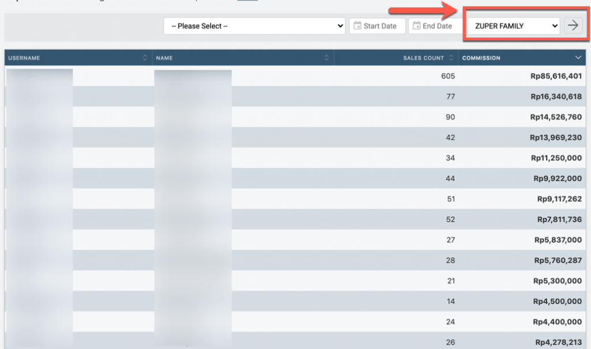The width and height of the screenshot is (591, 349).
Task: Select the row showing Rp5,300,000 commission
Action: pos(558,281)
